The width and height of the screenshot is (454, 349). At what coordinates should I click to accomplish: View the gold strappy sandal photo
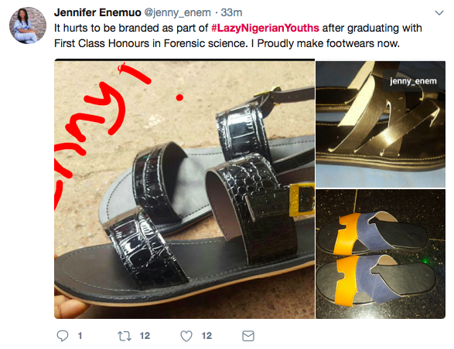pos(381,124)
